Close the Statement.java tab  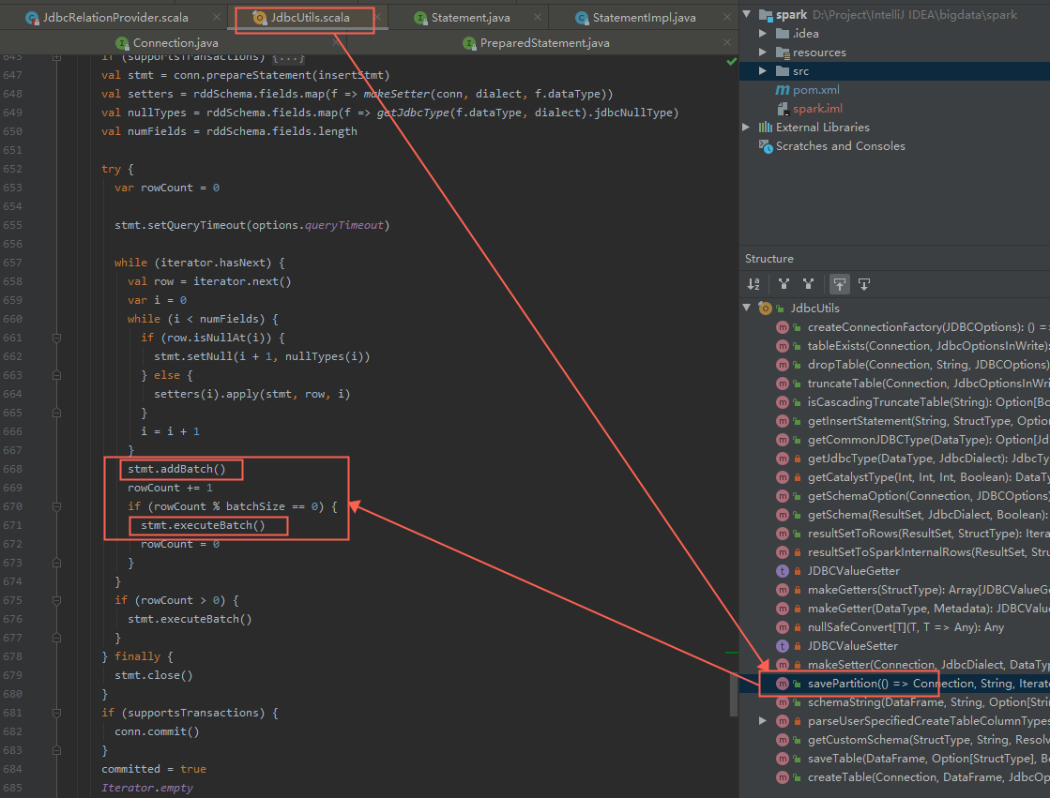[538, 18]
